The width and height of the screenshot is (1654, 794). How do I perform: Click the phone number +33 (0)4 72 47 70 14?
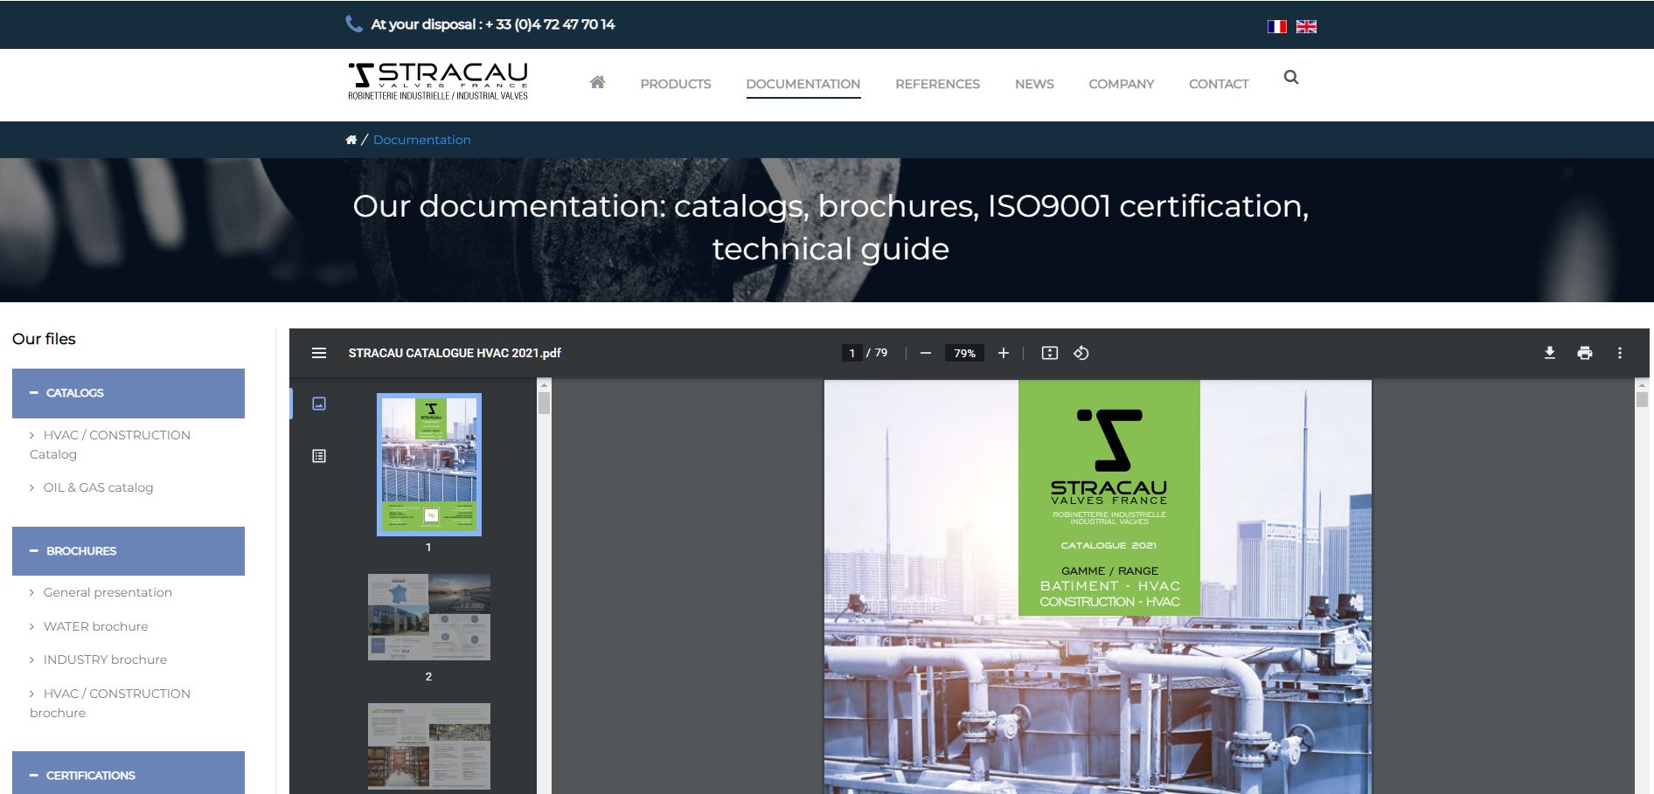pos(550,24)
